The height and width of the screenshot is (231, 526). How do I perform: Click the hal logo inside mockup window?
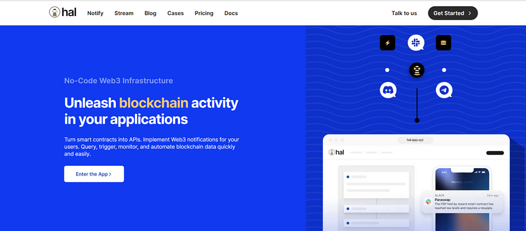(336, 152)
